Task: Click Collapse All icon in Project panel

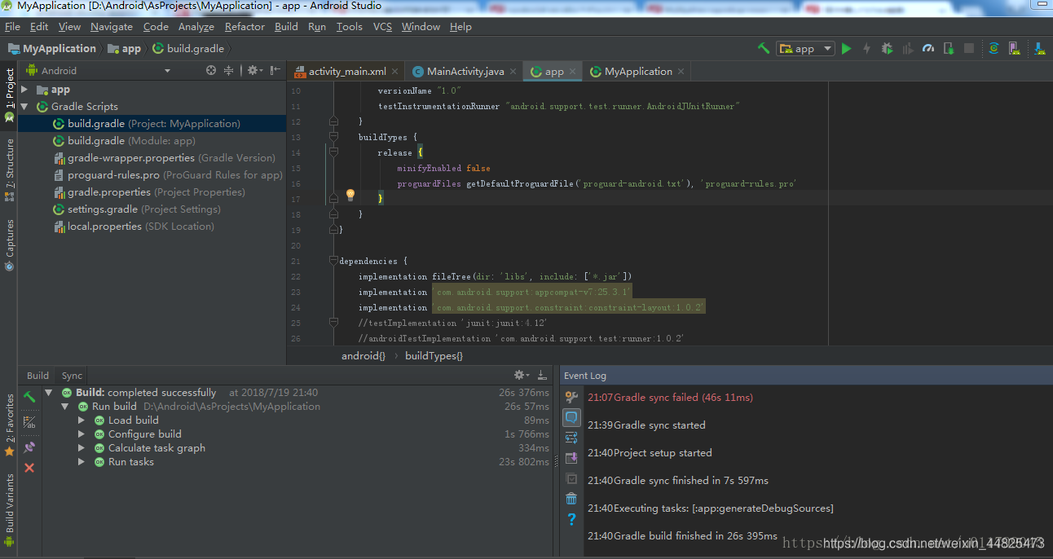Action: coord(229,71)
